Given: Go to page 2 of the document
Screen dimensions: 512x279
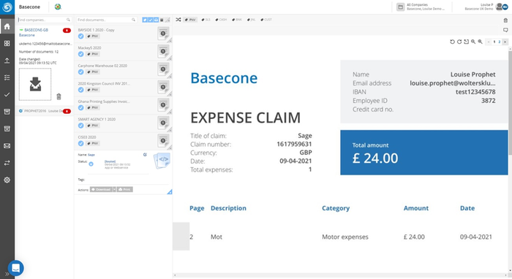Looking at the screenshot, I should click(x=500, y=42).
